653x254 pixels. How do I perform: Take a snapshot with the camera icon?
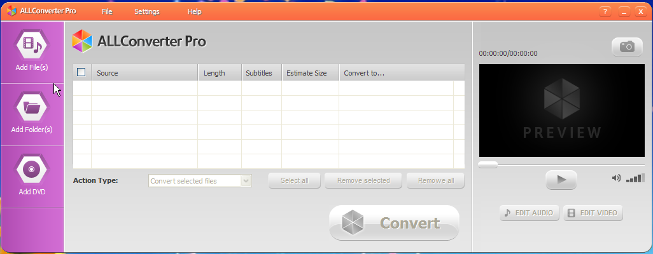pos(627,47)
